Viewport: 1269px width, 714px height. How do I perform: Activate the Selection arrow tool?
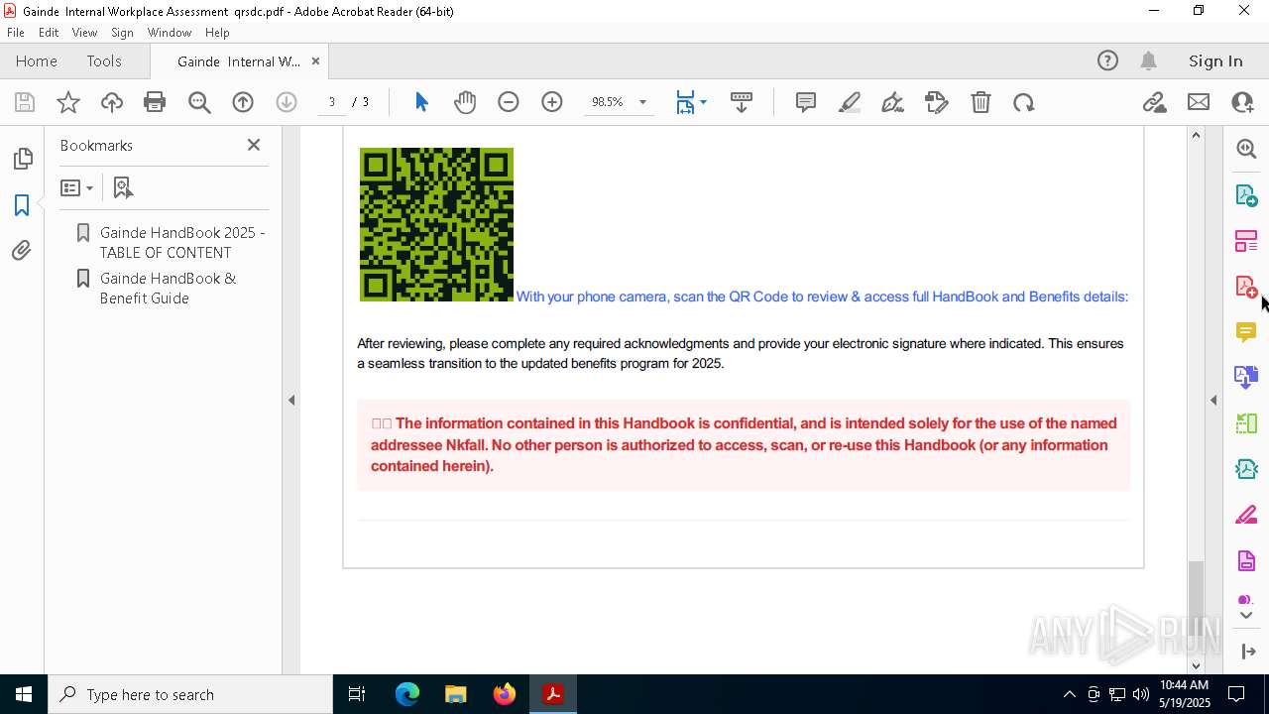coord(421,102)
